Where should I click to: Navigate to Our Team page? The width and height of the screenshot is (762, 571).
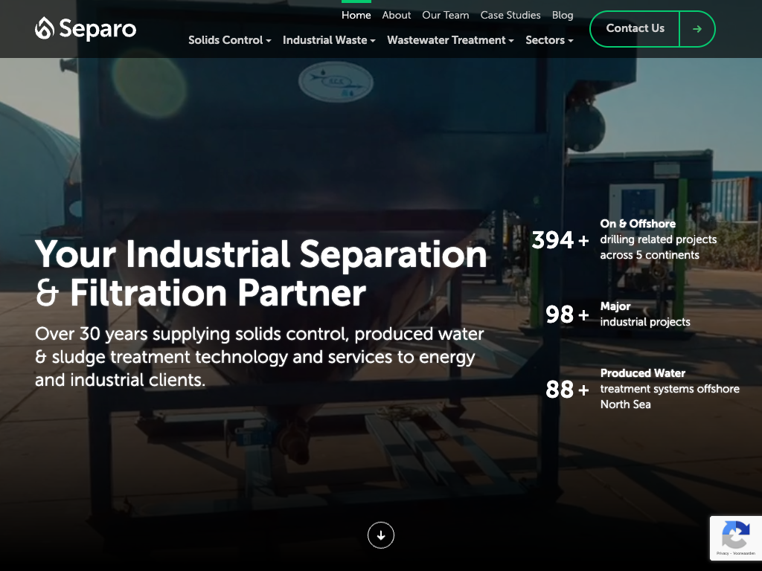(445, 15)
